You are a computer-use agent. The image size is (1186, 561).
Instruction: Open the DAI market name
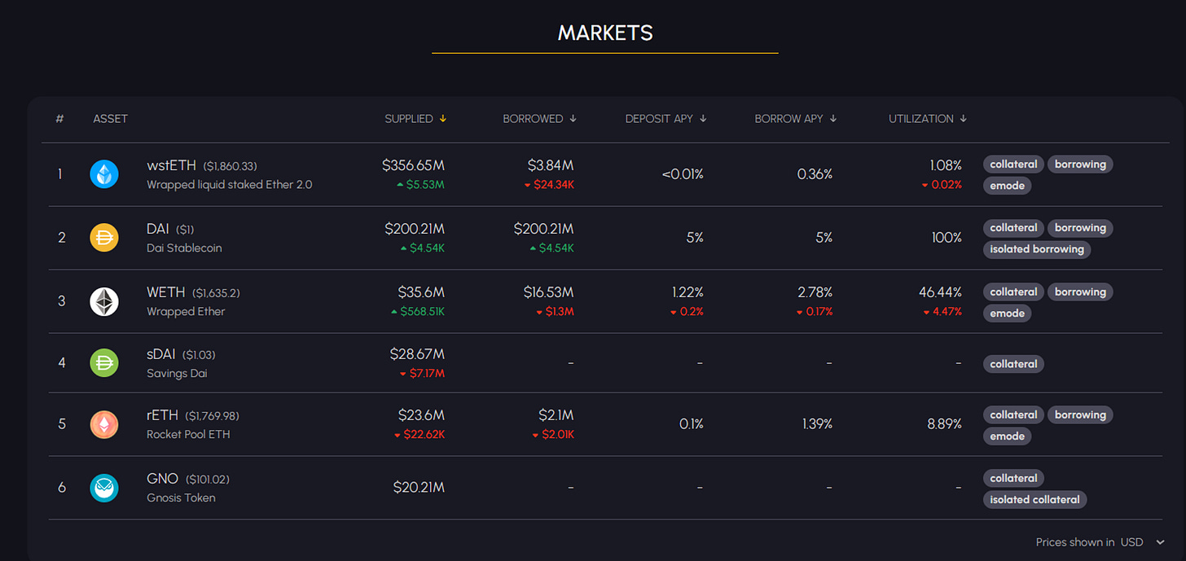pyautogui.click(x=158, y=229)
